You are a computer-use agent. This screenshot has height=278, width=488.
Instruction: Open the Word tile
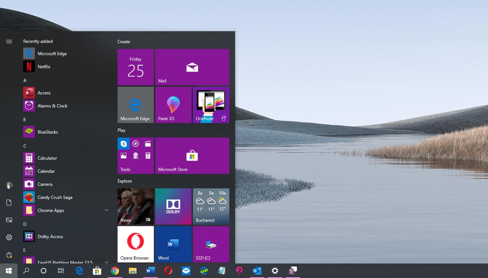tap(173, 244)
